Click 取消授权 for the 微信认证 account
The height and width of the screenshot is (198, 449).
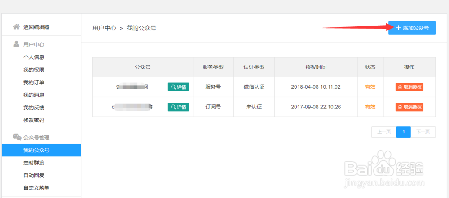[x=409, y=87]
